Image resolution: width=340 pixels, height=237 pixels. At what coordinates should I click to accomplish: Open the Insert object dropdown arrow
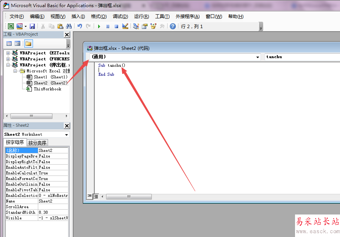point(25,27)
